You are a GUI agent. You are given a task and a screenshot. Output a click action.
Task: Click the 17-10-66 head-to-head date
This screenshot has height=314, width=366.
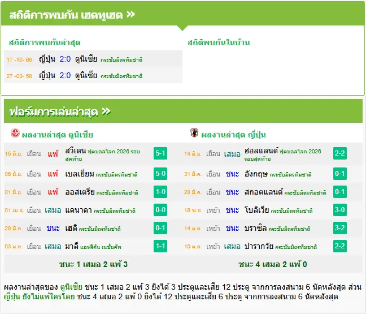tap(19, 60)
